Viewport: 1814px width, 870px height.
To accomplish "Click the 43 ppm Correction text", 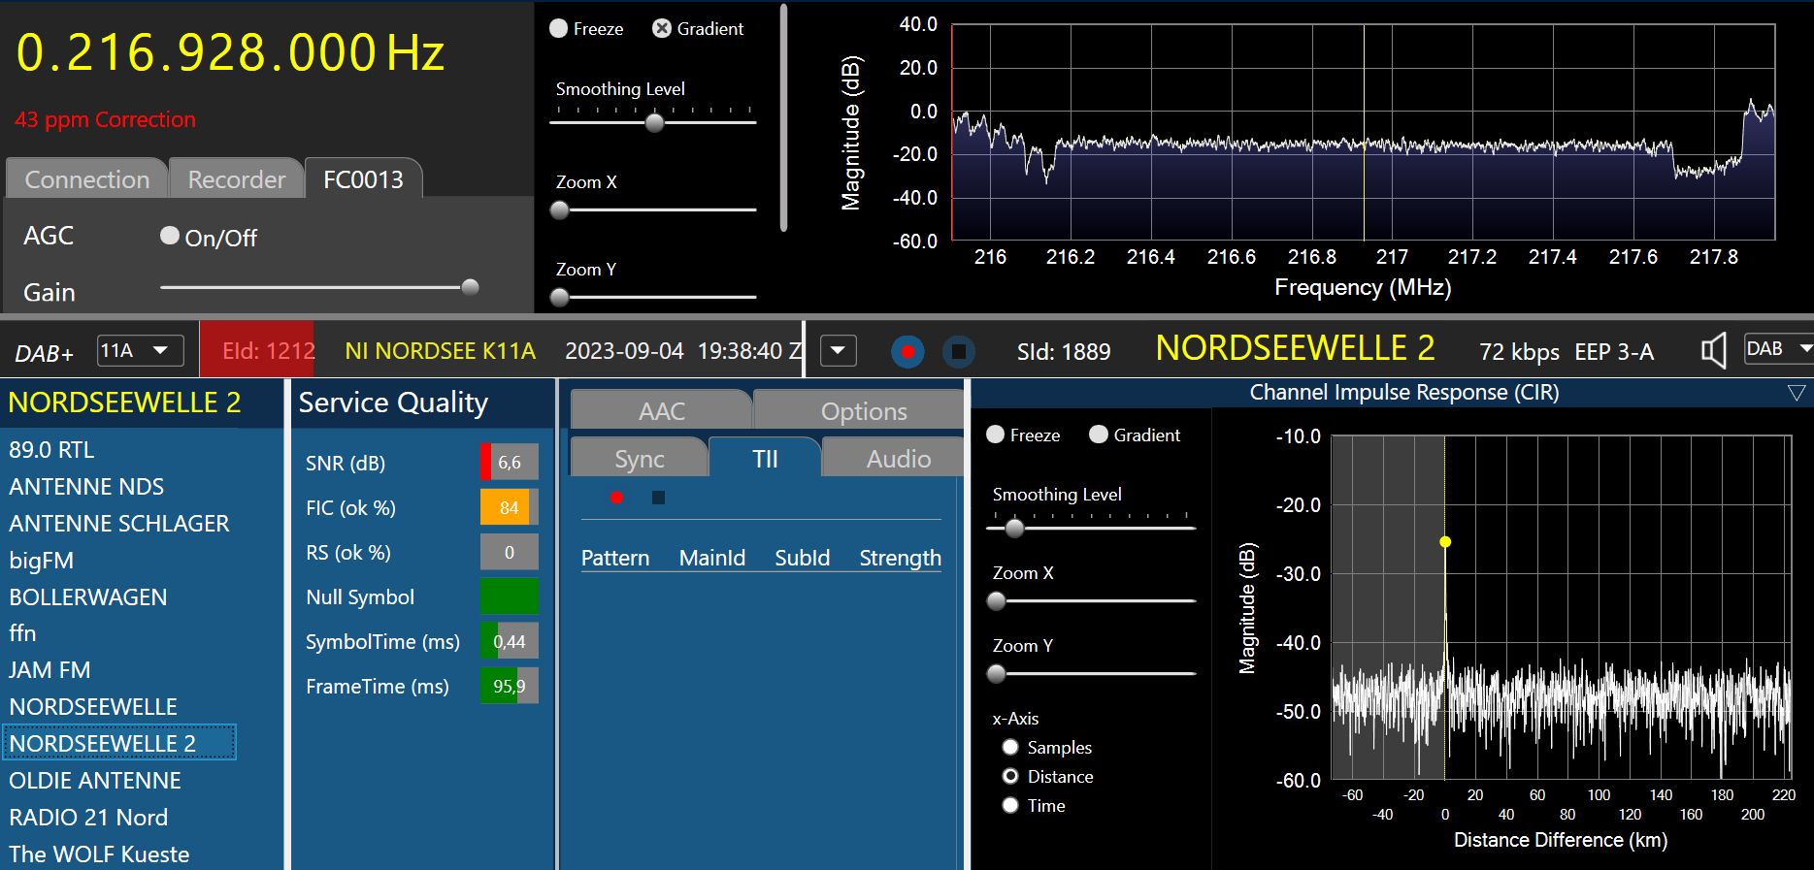I will click(105, 119).
